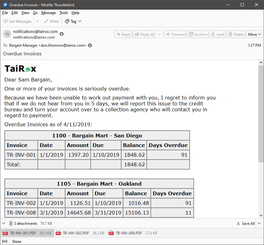This screenshot has width=264, height=245.
Task: Click the connection status icon in status bar
Action: (5, 242)
